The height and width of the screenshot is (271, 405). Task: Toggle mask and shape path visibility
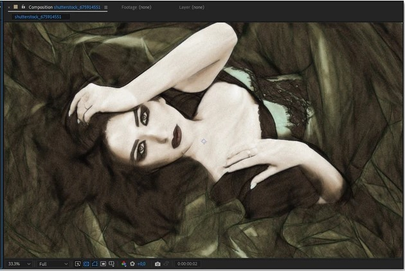94,264
